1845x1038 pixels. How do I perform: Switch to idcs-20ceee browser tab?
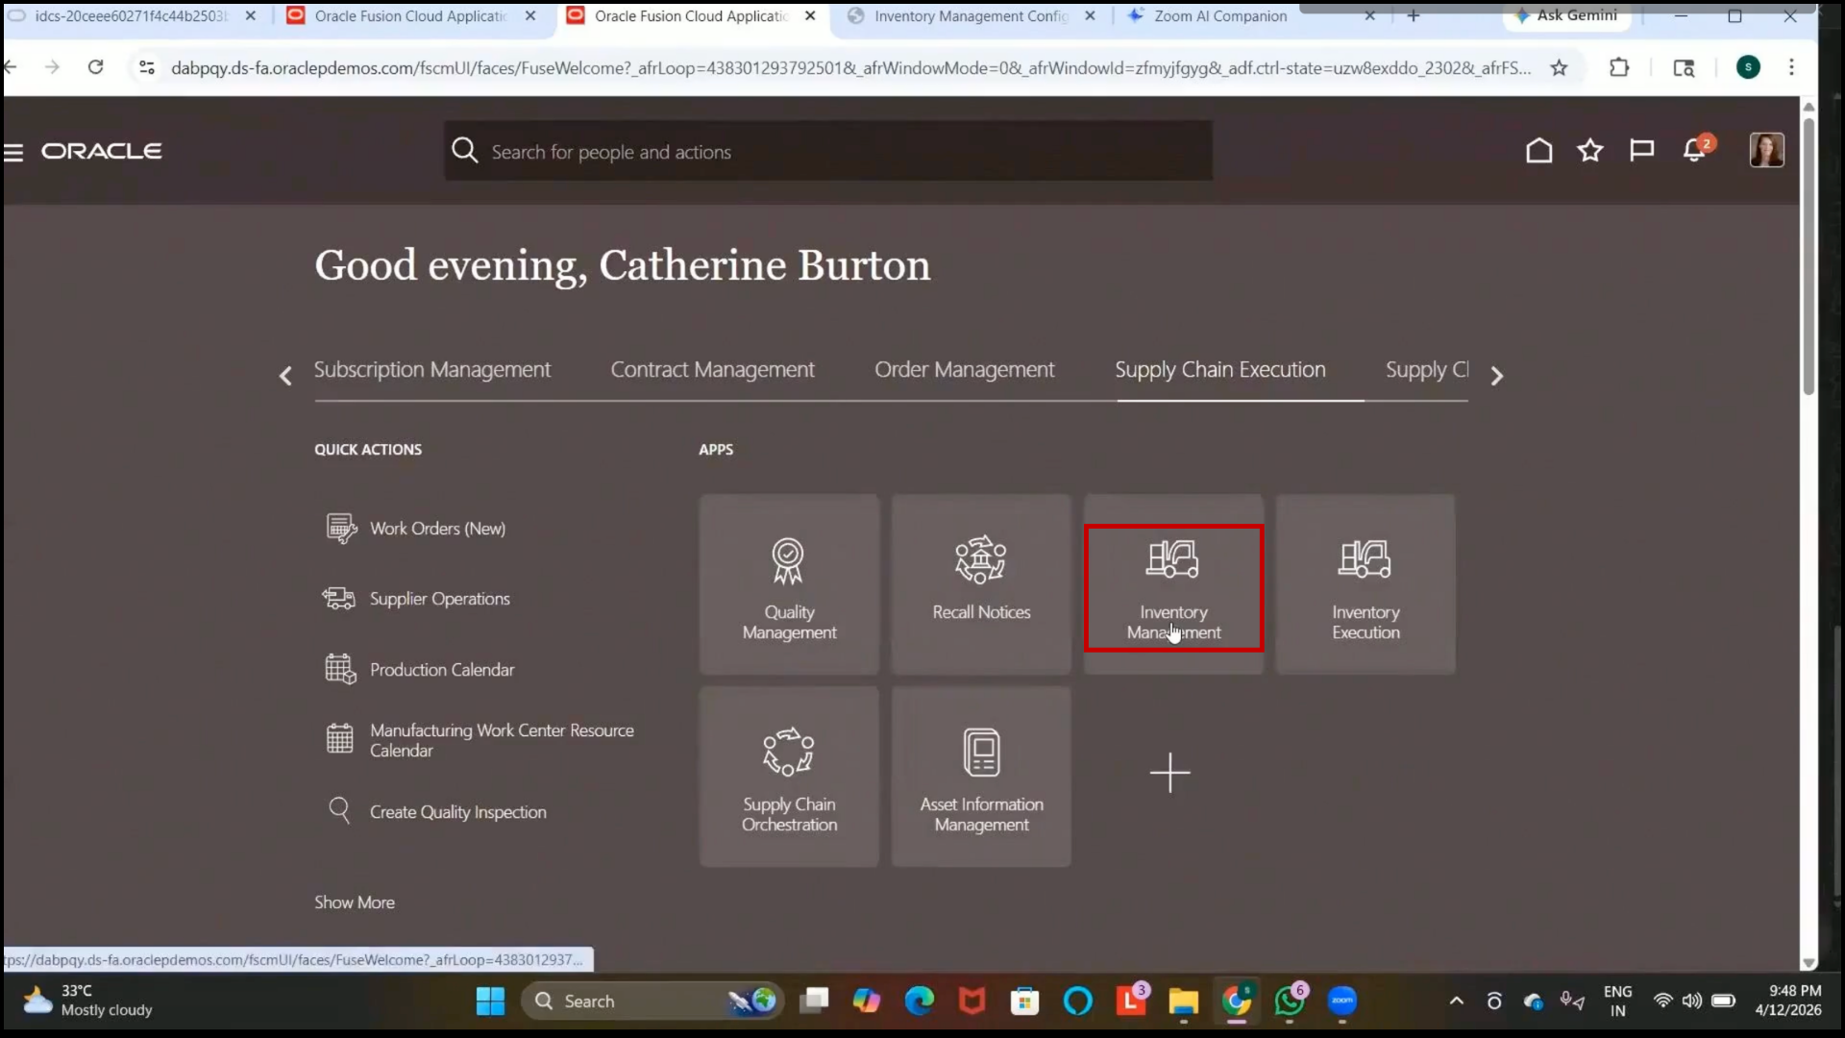(132, 16)
